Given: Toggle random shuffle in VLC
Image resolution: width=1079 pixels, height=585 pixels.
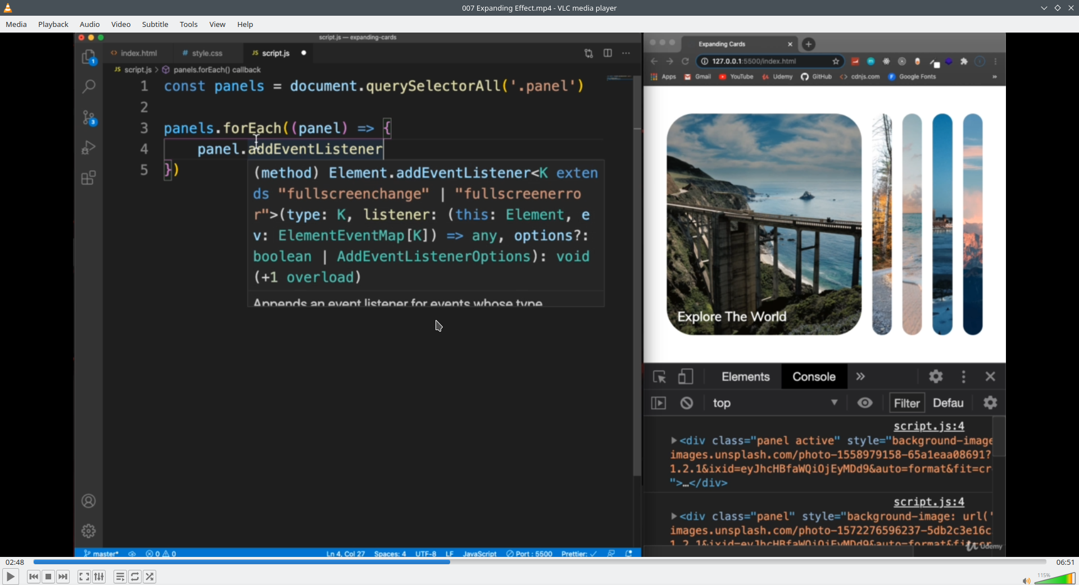Looking at the screenshot, I should point(149,577).
